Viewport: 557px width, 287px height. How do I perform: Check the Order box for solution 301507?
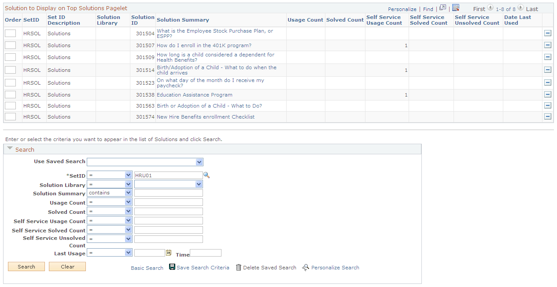pos(10,45)
